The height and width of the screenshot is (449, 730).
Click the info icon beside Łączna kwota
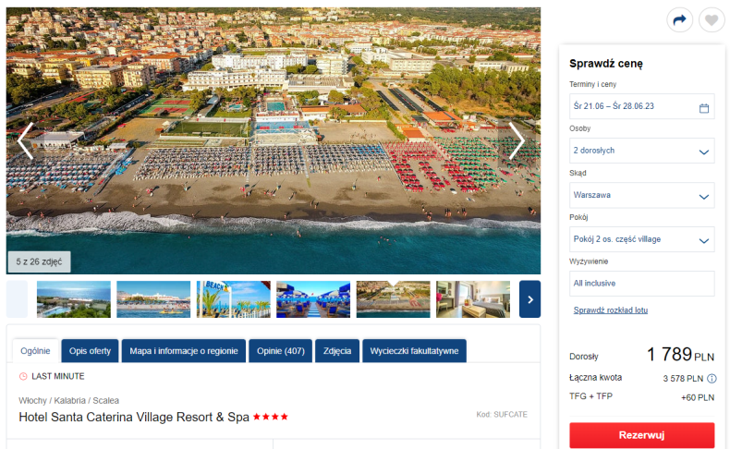click(712, 378)
